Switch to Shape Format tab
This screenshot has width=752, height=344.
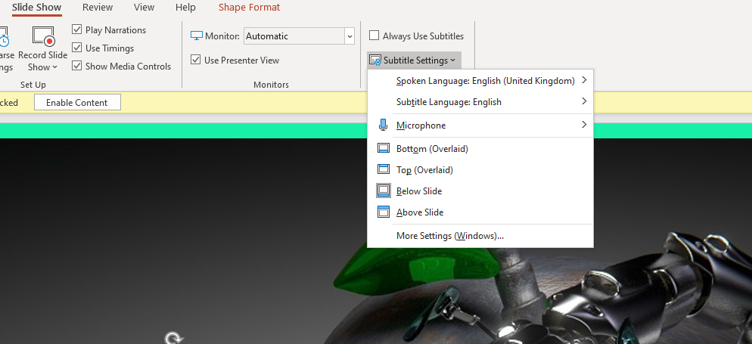(250, 8)
